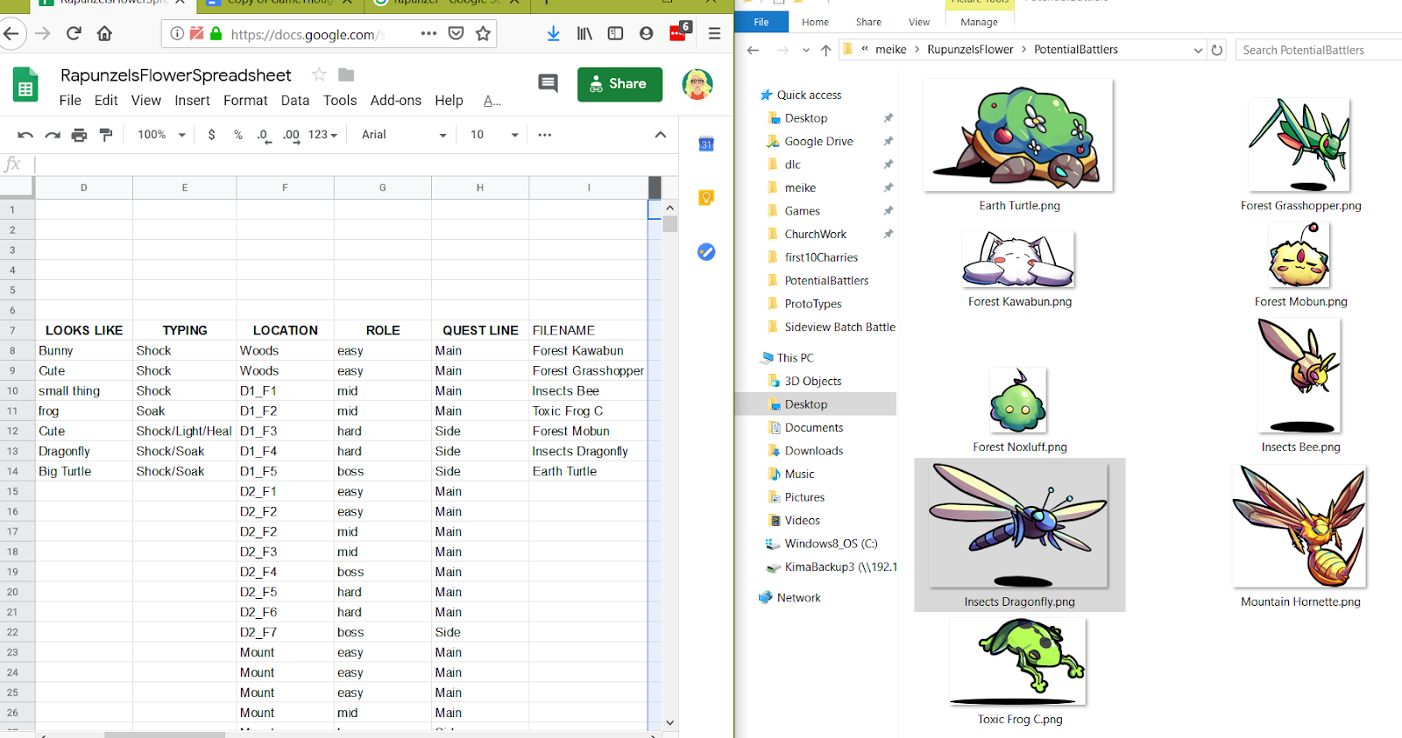This screenshot has height=738, width=1402.
Task: Increase decimal places
Action: click(292, 136)
